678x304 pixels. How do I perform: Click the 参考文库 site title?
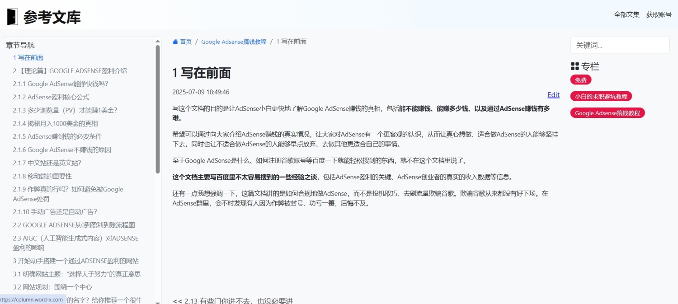pos(52,17)
